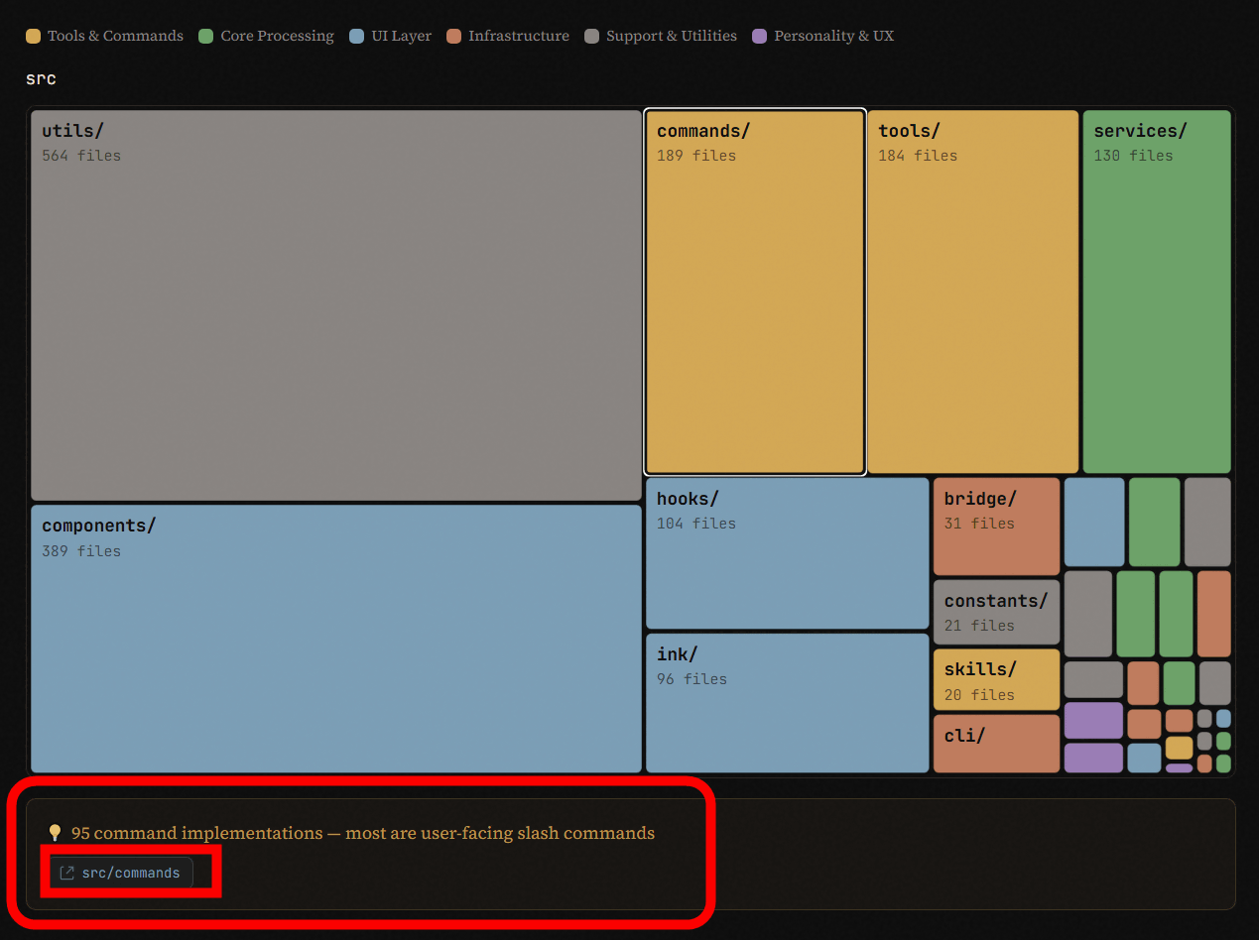This screenshot has width=1259, height=940.
Task: Click the Infrastructure legend label
Action: pyautogui.click(x=518, y=37)
